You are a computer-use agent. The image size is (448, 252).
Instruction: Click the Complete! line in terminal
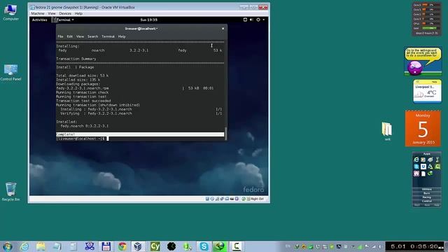tap(140, 134)
